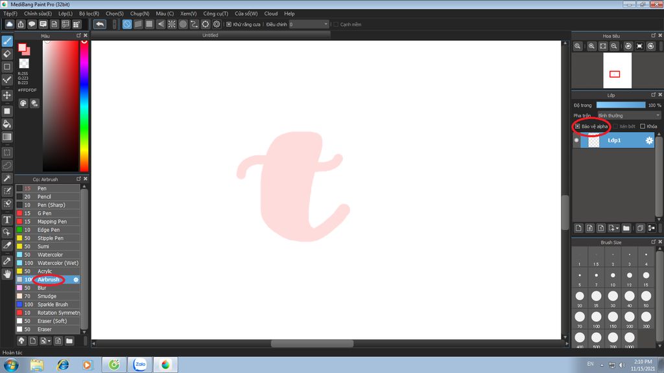Toggle the Khóa checkbox
The width and height of the screenshot is (664, 373).
coord(643,126)
